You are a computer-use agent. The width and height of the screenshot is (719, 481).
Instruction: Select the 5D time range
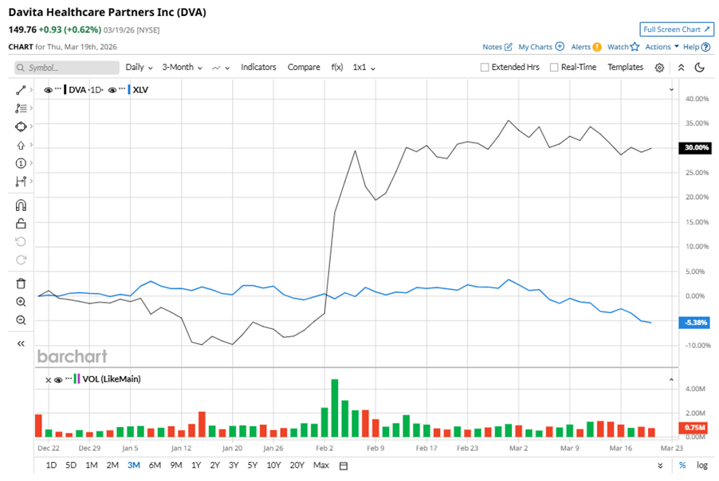point(71,465)
